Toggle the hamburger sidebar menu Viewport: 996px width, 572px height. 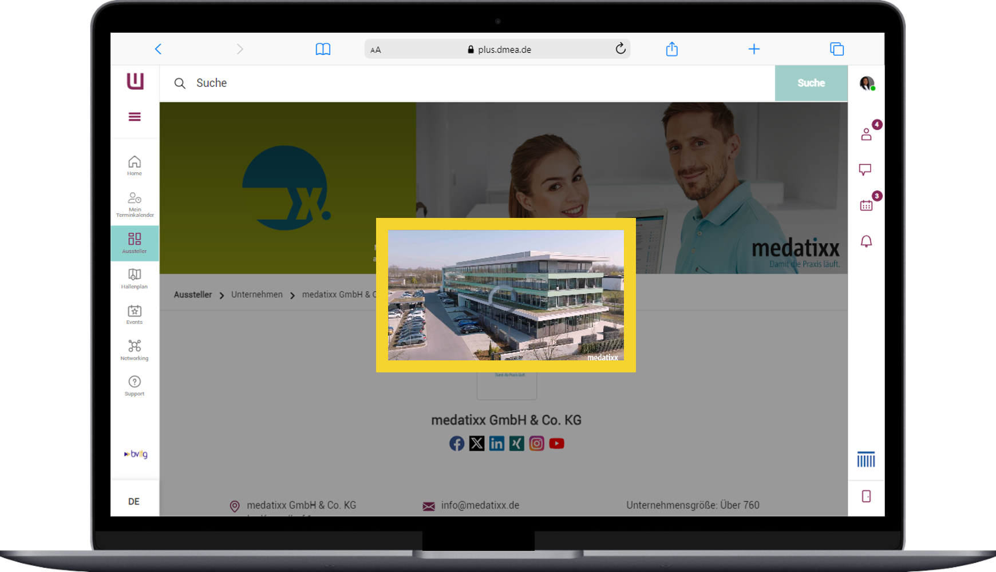[x=135, y=117]
